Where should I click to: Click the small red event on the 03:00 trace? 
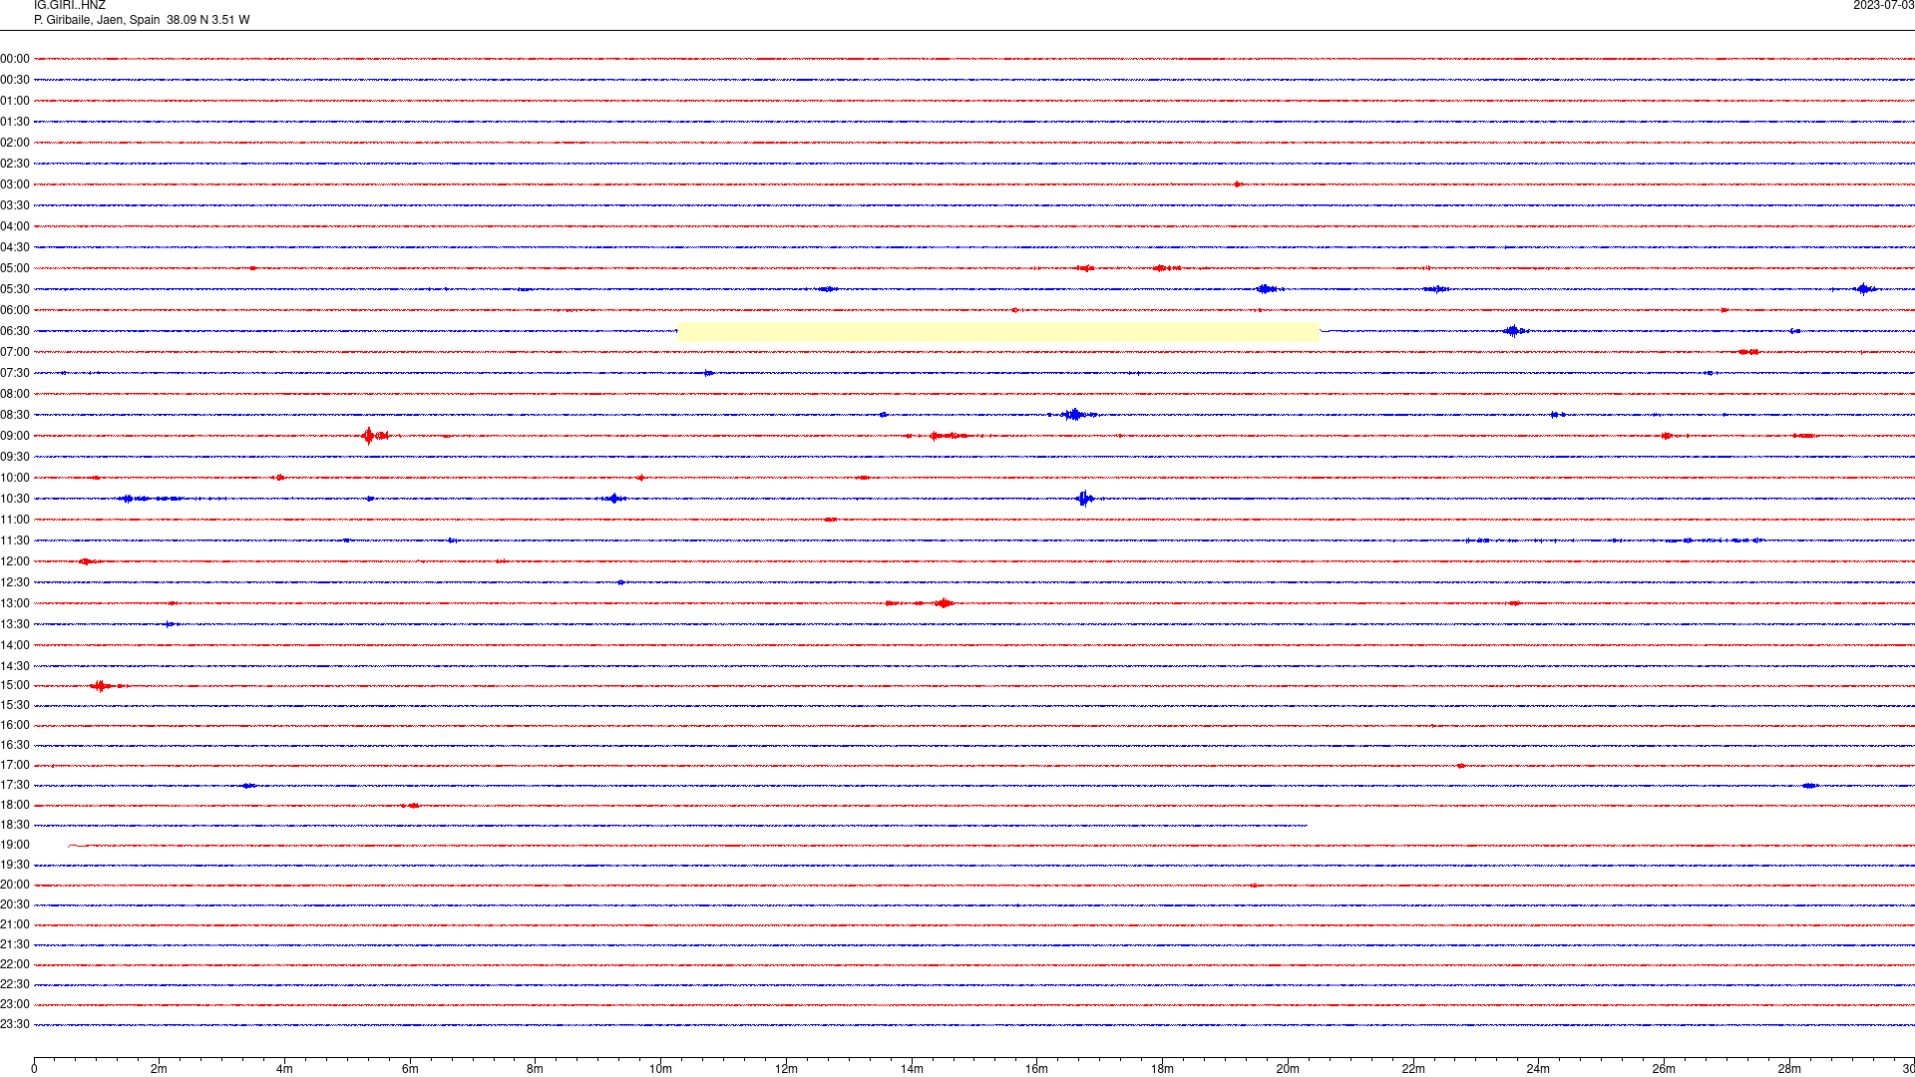(x=1238, y=184)
